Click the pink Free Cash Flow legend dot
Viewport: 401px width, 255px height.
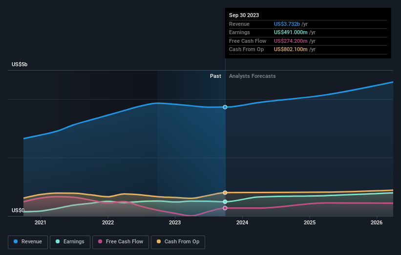tap(100, 241)
